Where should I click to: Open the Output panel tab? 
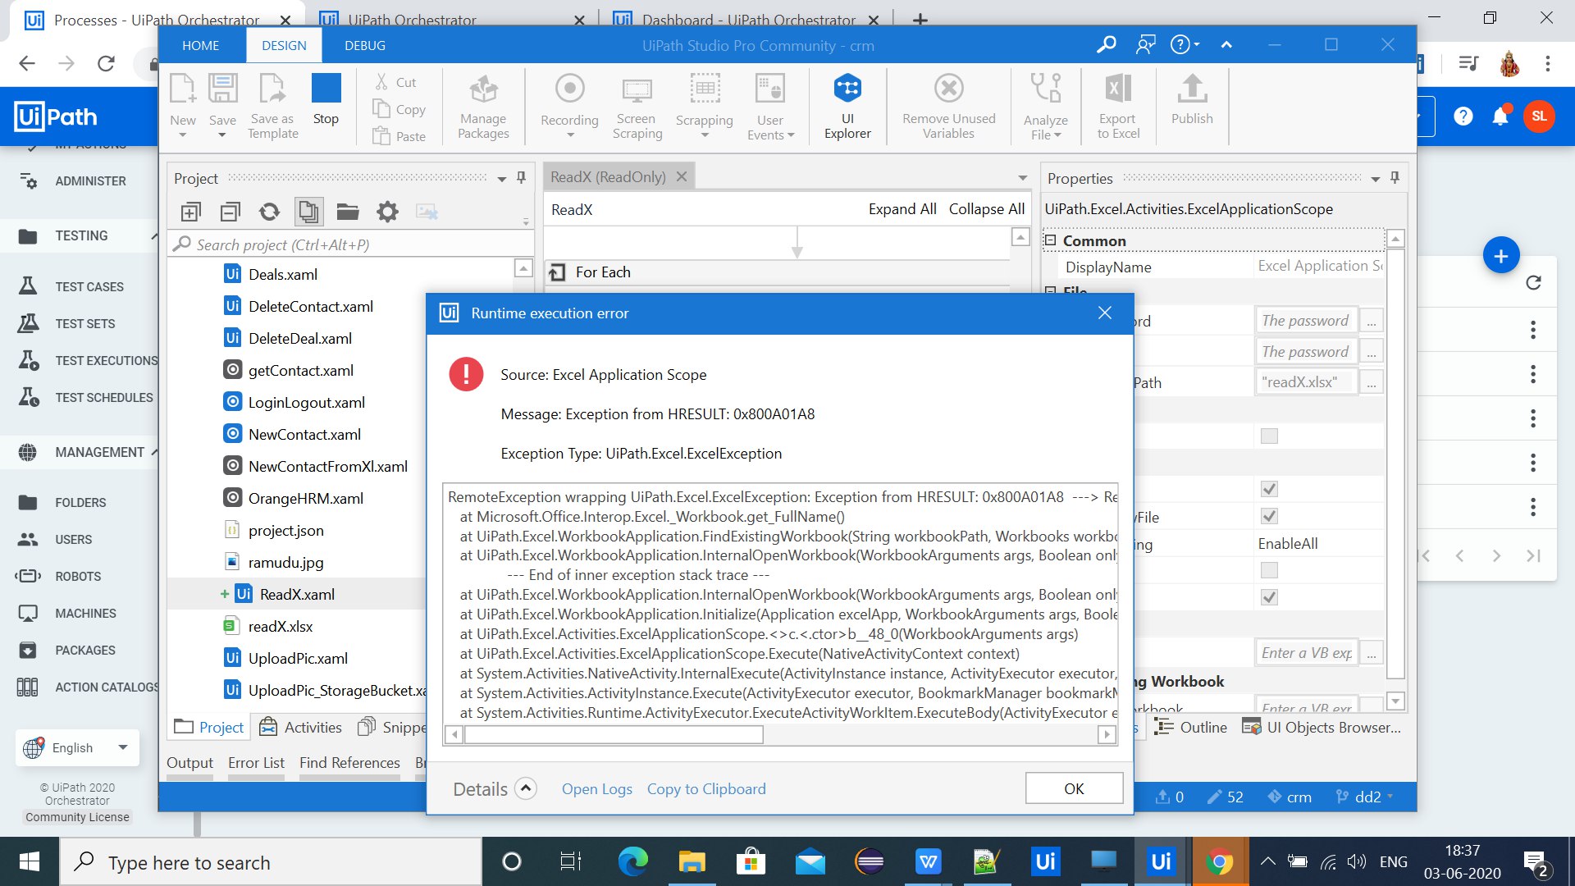189,763
